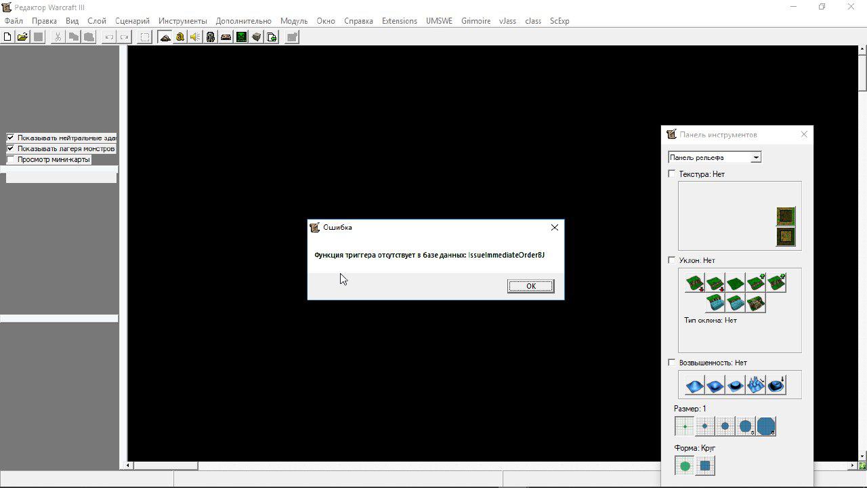Image resolution: width=867 pixels, height=488 pixels.
Task: Open the Правка menu
Action: coord(44,21)
